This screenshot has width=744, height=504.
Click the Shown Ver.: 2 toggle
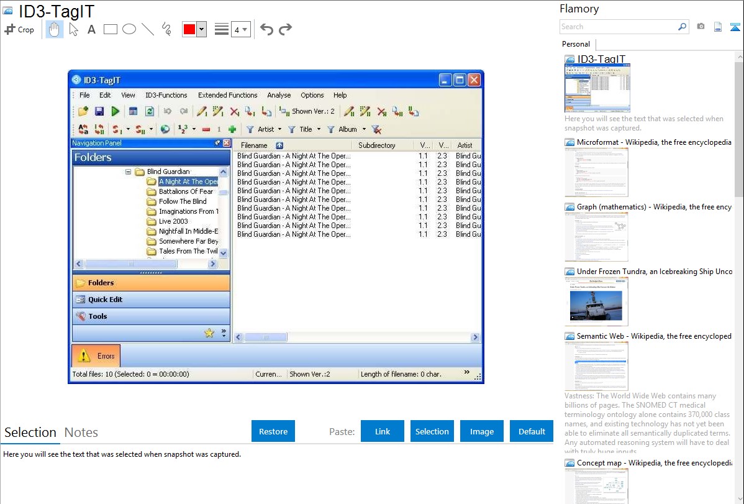pos(307,112)
